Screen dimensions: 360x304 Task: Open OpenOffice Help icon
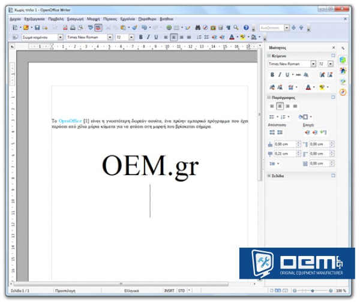(x=246, y=28)
